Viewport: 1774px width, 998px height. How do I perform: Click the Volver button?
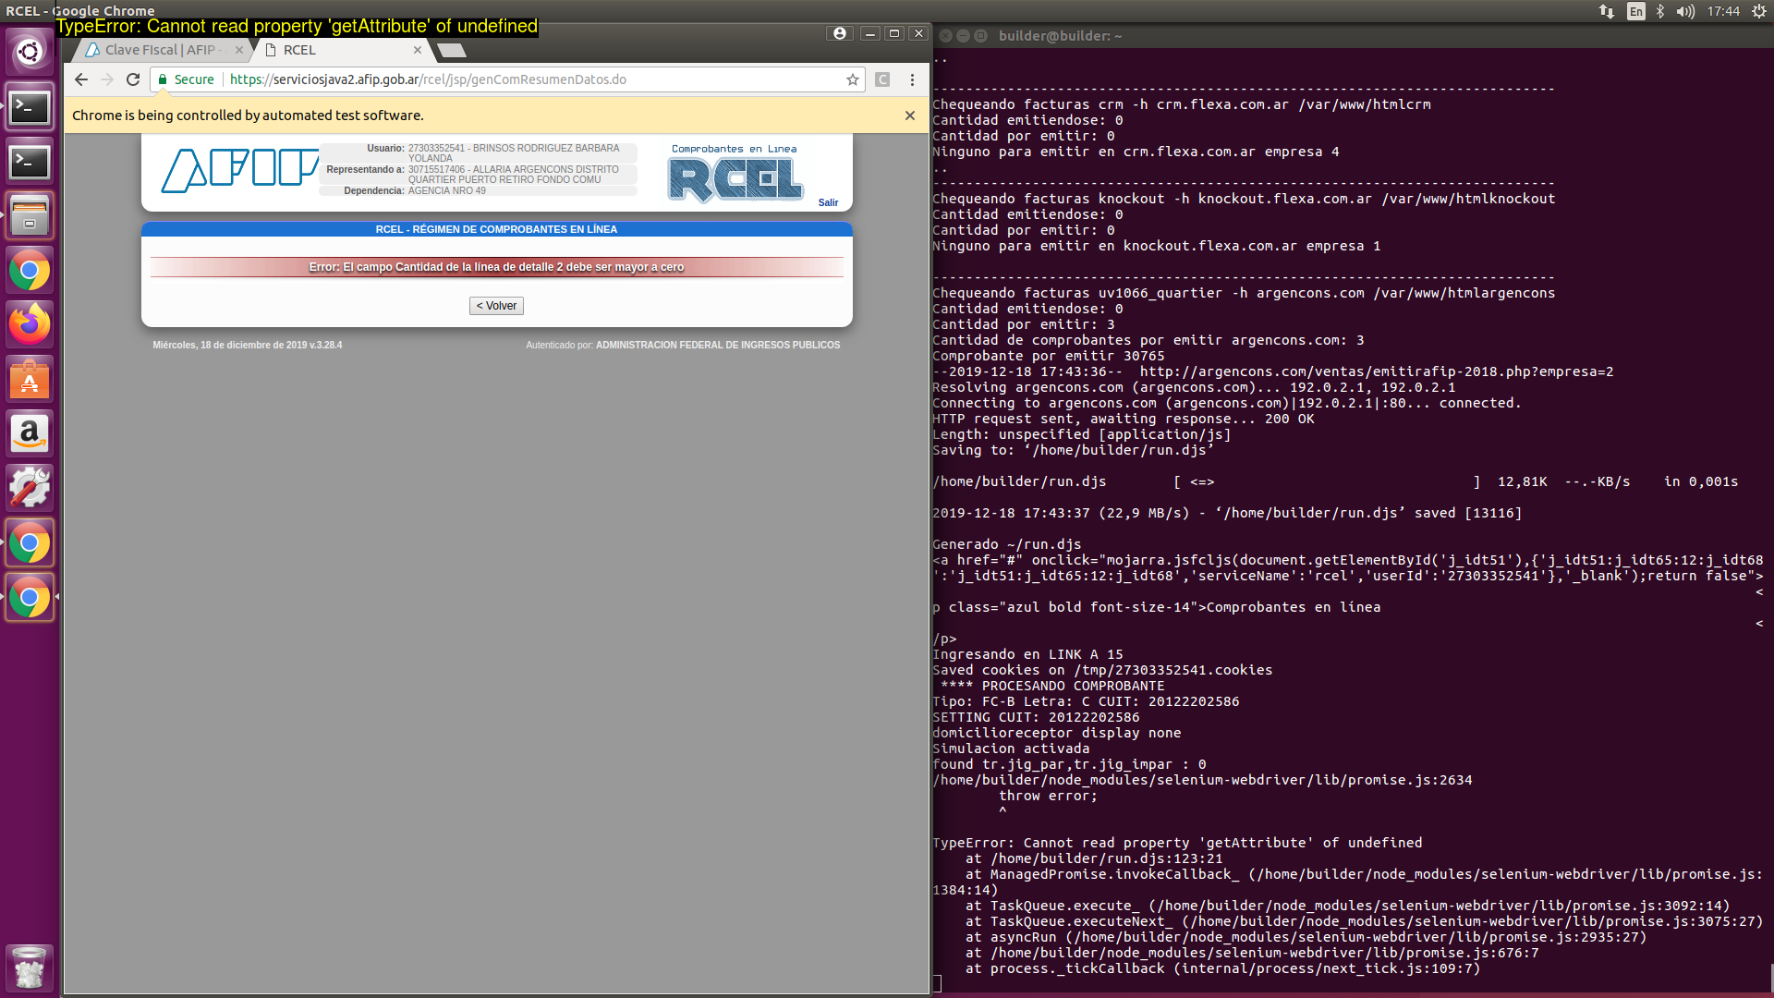tap(496, 306)
